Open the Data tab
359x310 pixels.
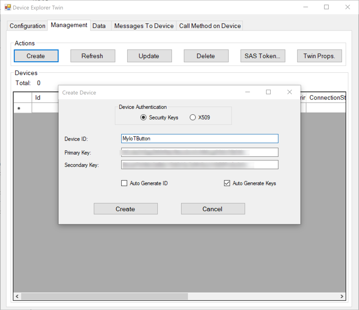tap(99, 26)
